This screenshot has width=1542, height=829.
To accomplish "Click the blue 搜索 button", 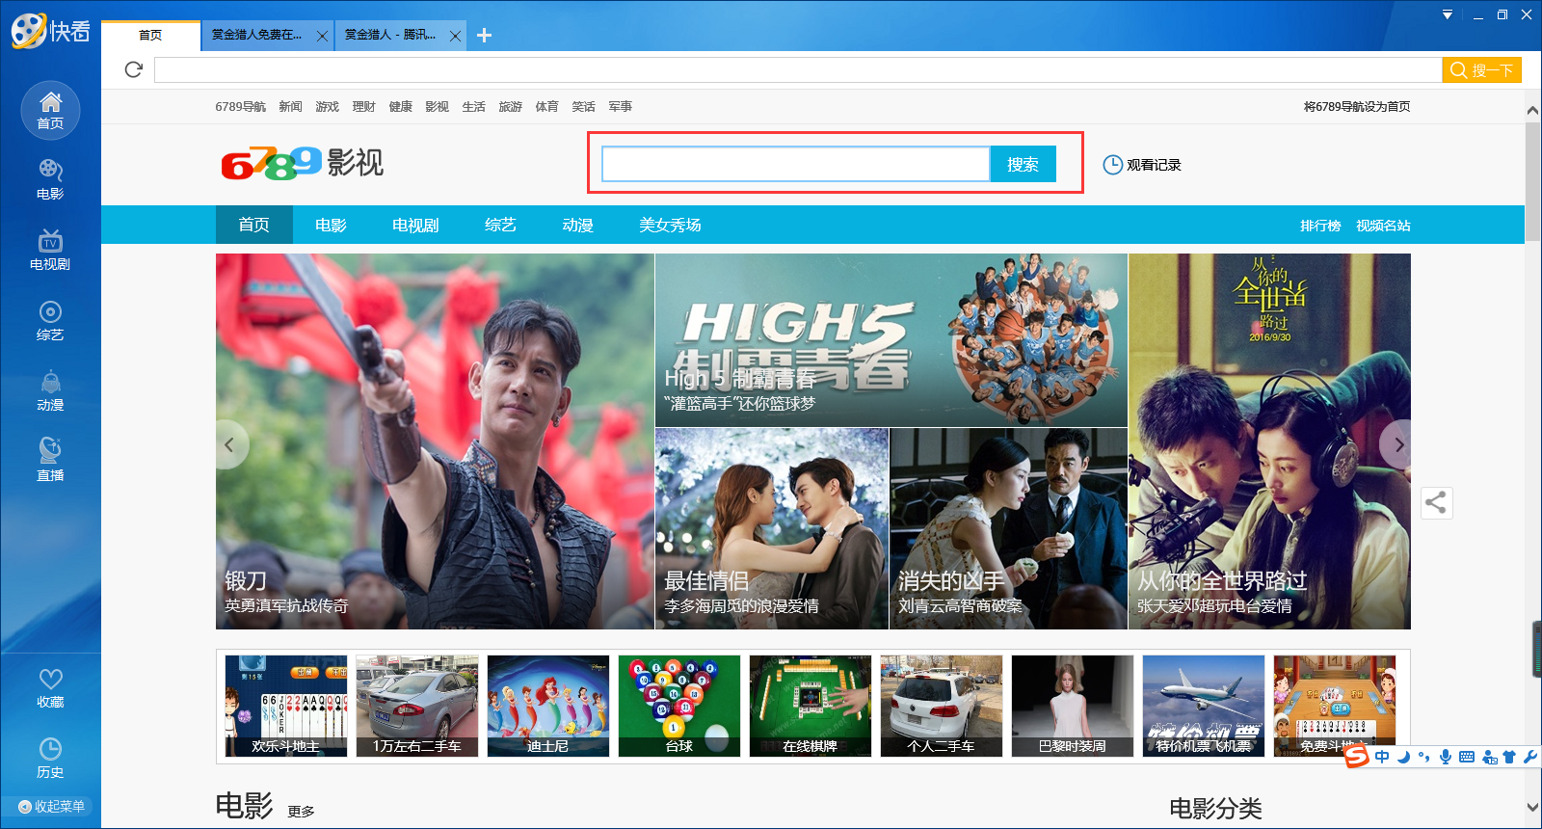I will tap(1023, 164).
